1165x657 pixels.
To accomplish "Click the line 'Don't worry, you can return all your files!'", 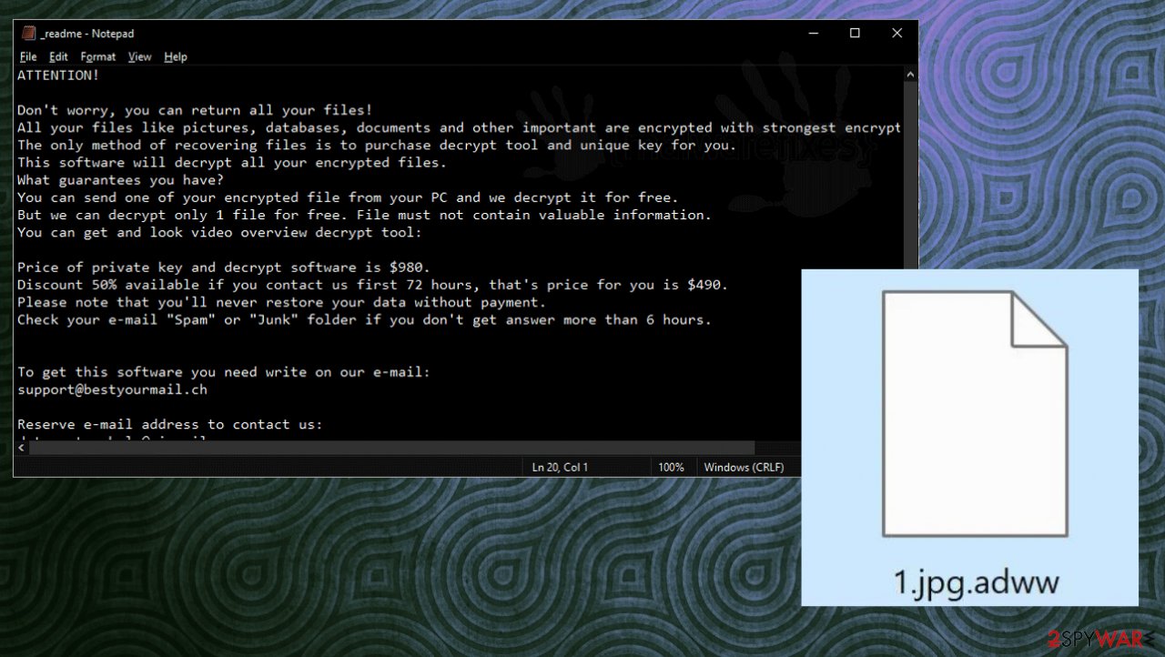I will click(x=195, y=110).
